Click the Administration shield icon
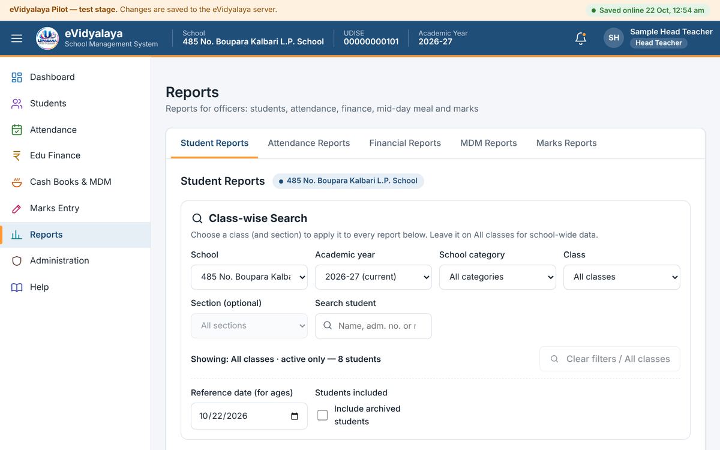 click(x=17, y=261)
